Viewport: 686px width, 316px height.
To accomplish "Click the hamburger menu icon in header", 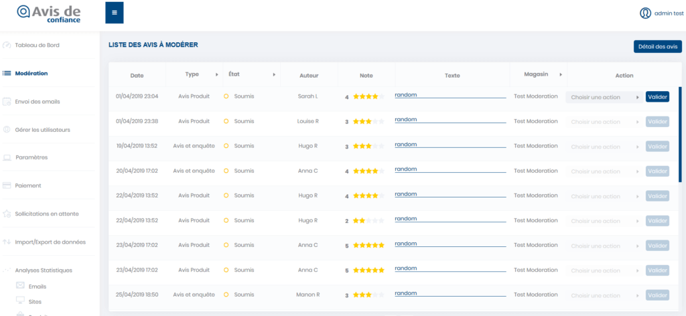I will click(115, 13).
